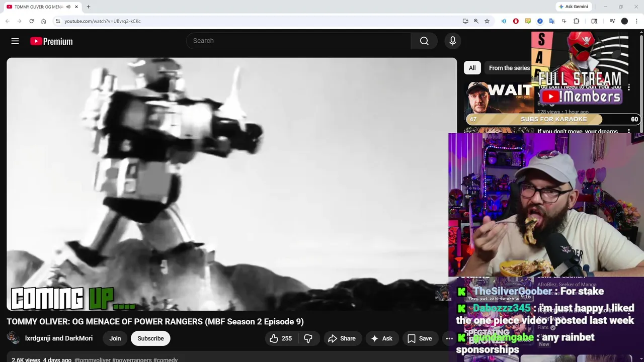644x362 pixels.
Task: Like the video with thumbs up
Action: [281, 338]
